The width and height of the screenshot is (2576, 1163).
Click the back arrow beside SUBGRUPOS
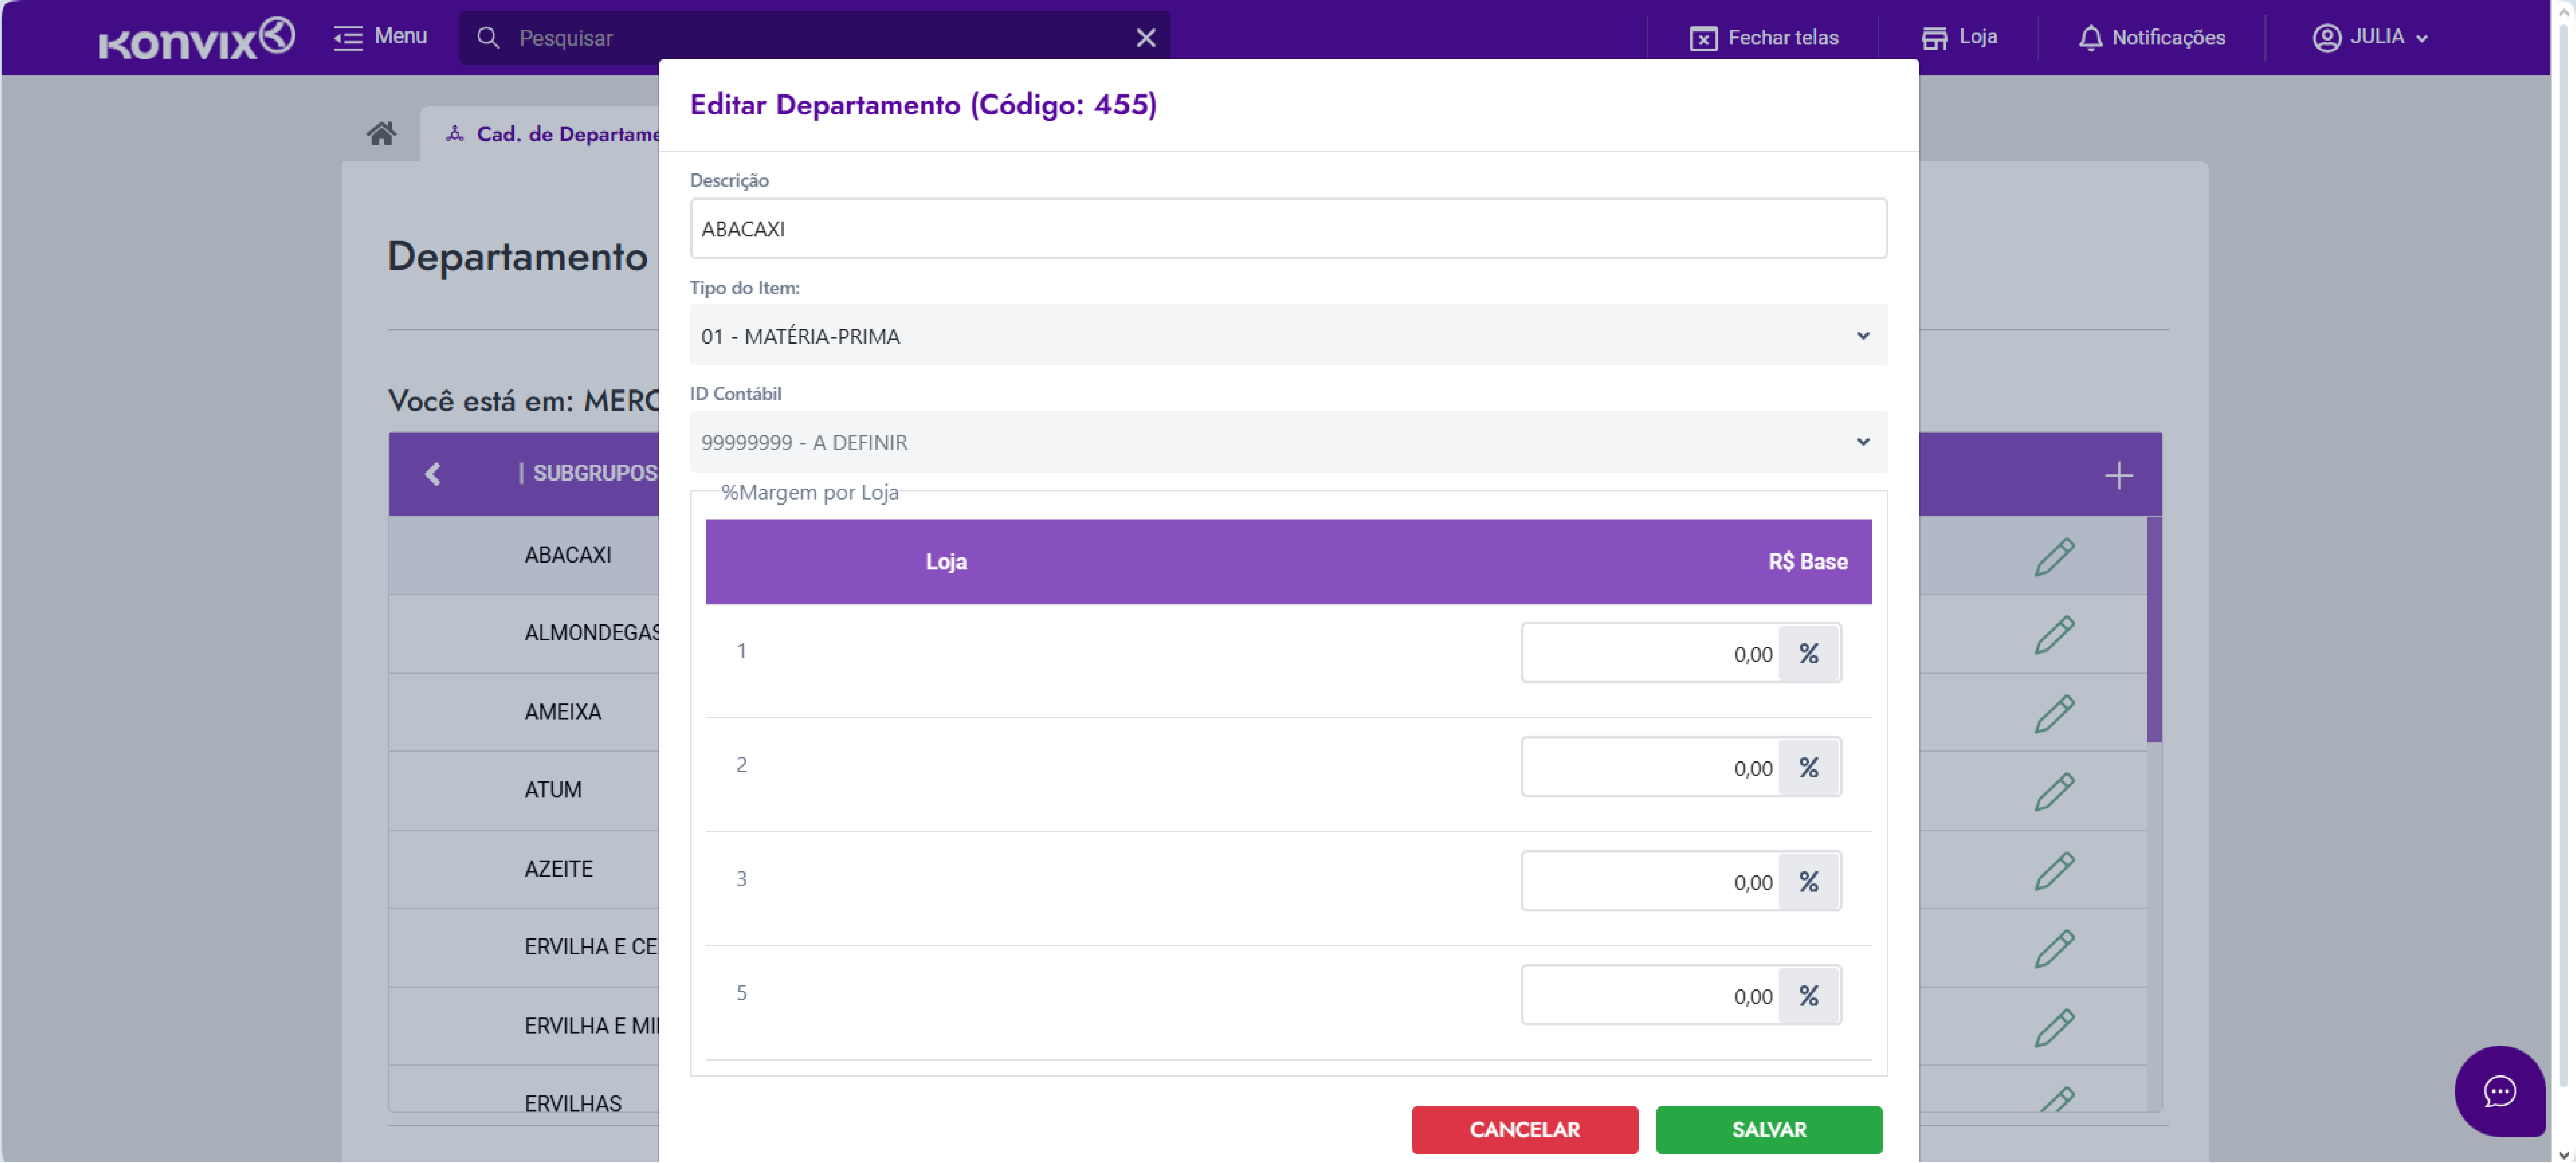pos(432,474)
